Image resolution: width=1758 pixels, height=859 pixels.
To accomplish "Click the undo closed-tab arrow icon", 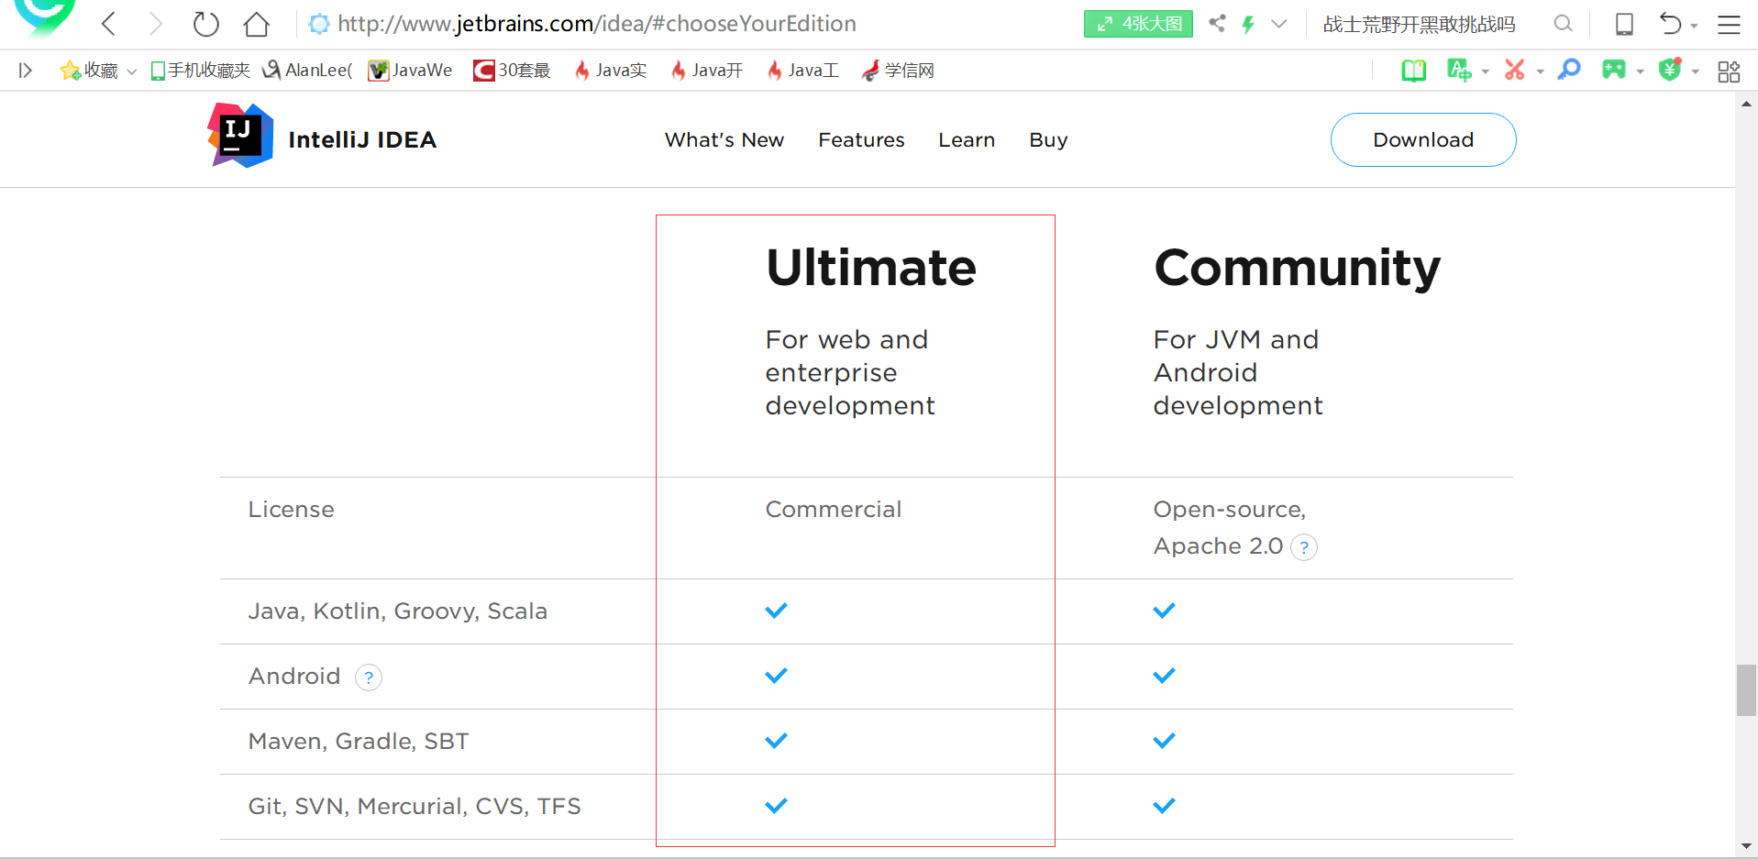I will 1671,24.
